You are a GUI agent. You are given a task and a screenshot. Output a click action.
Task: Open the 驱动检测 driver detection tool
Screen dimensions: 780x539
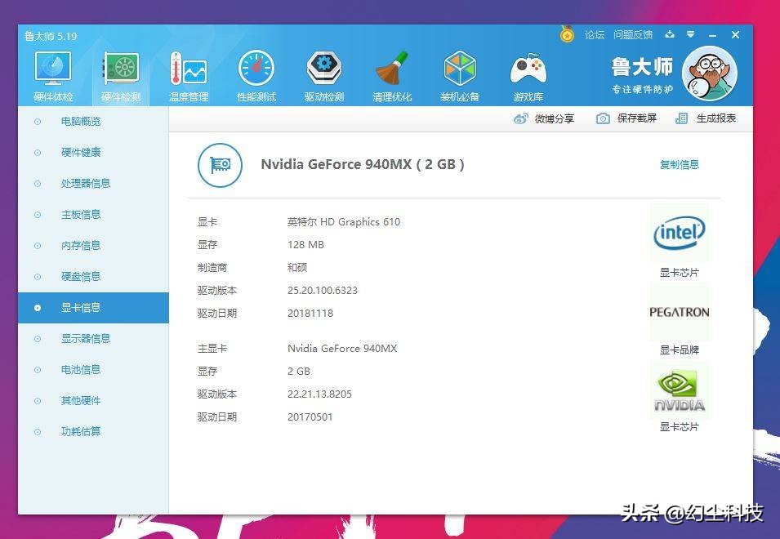323,73
